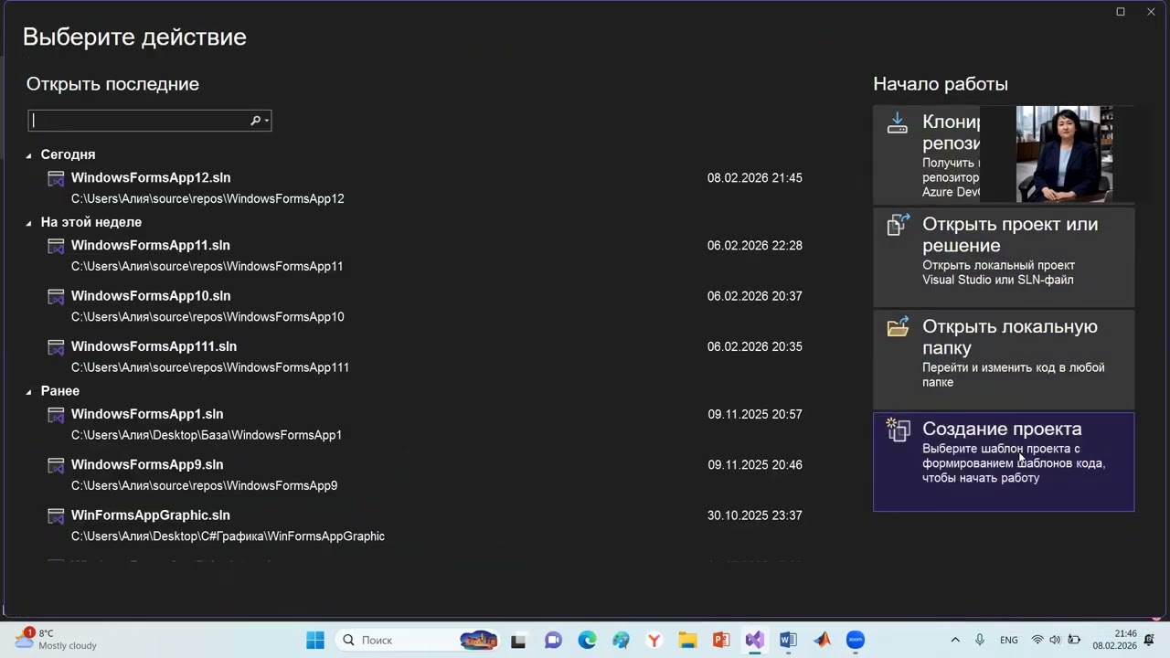
Task: Click the solution icon beside WindowsFormsApp9.sln
Action: click(56, 465)
